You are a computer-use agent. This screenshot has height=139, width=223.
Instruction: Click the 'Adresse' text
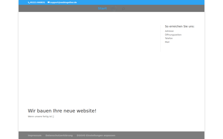tap(169, 31)
